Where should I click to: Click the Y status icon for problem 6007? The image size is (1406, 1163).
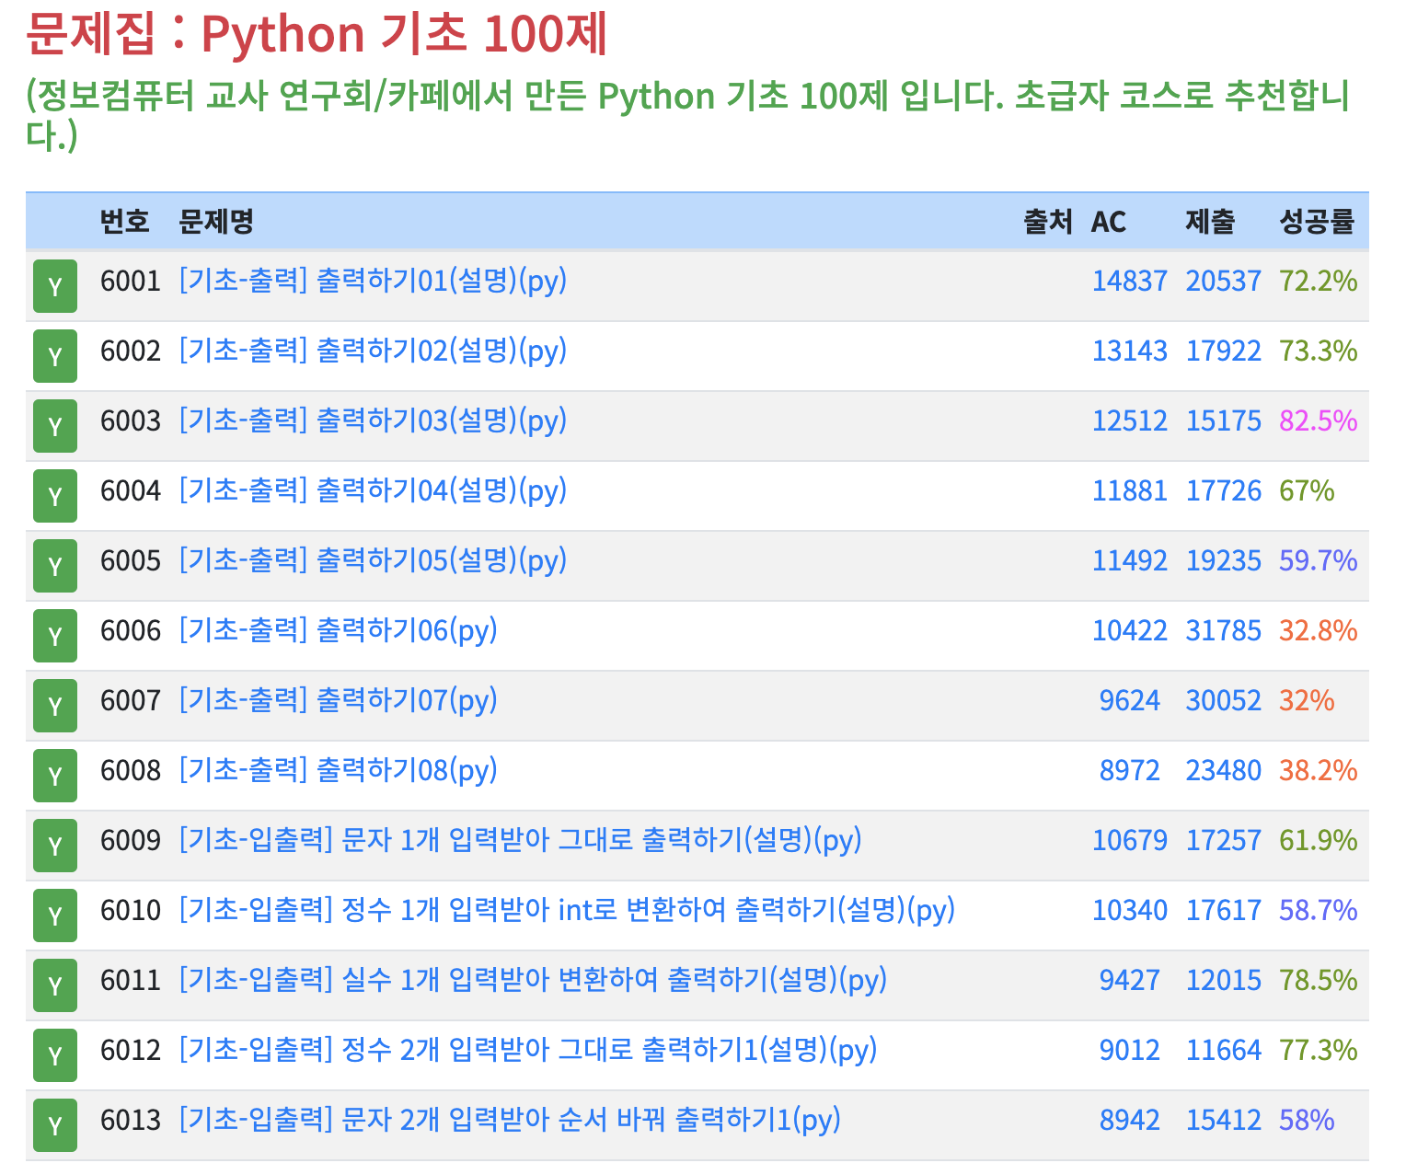click(55, 706)
